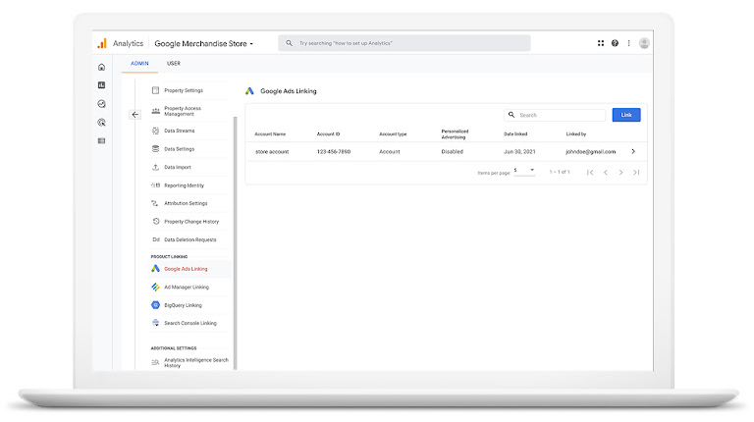
Task: Open the Items per page dropdown
Action: click(524, 171)
